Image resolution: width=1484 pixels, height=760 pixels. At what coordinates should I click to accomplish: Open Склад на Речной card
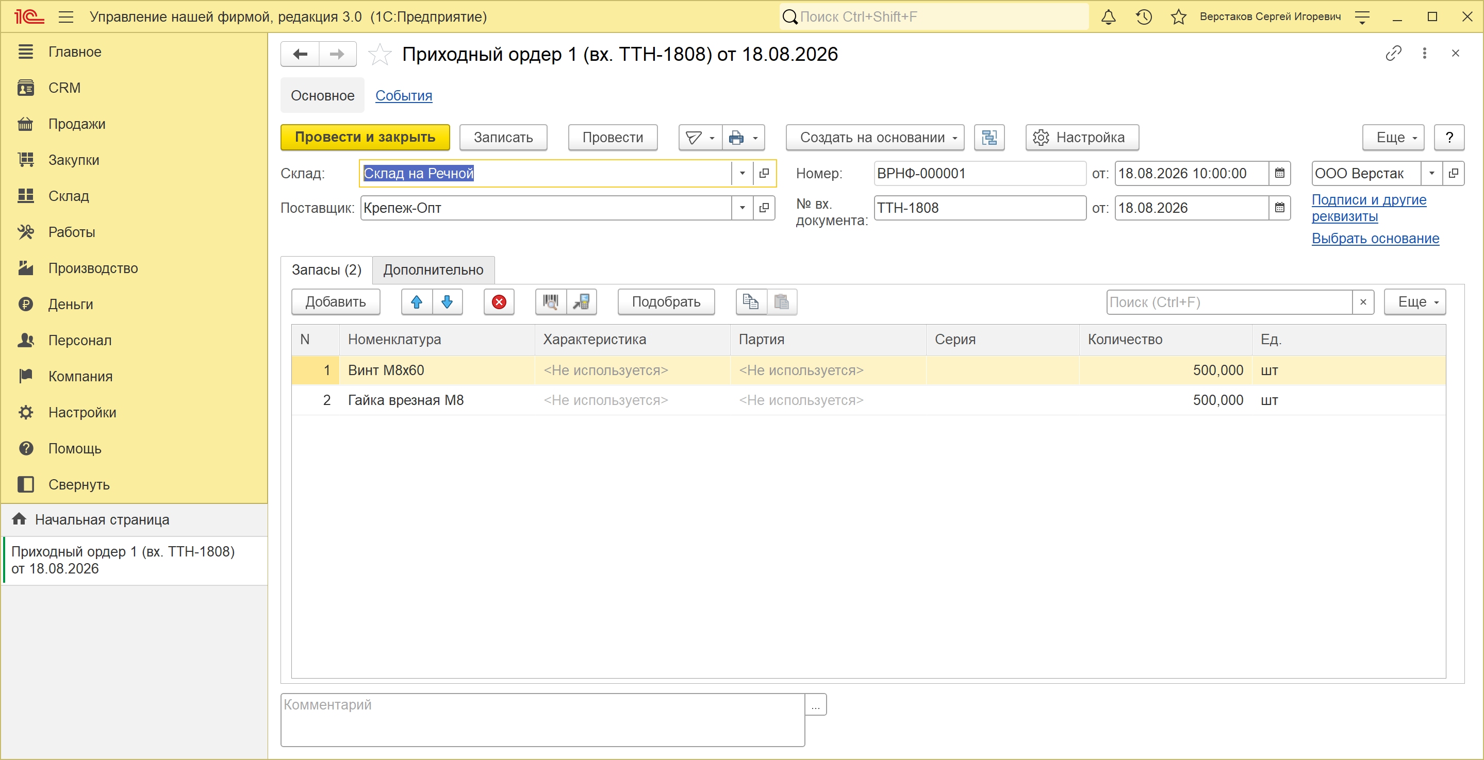pos(764,173)
